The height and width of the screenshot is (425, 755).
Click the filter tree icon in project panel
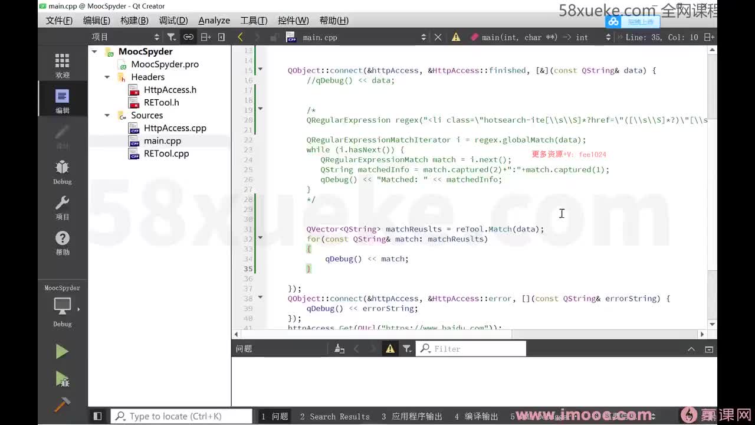point(171,37)
